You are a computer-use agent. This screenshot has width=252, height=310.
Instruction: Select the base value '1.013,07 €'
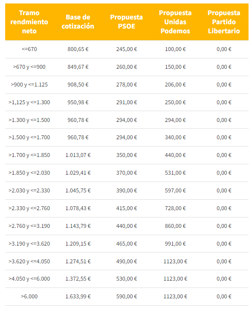coord(78,155)
